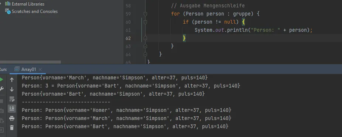Click the comment 'Ausgabe Mengenschleife'
Viewport: 342px width, 137px height.
click(x=212, y=6)
